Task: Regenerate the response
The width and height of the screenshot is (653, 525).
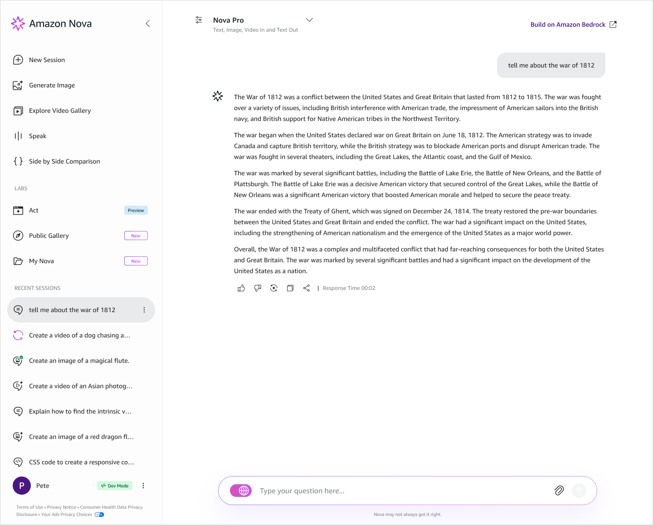Action: coord(274,288)
